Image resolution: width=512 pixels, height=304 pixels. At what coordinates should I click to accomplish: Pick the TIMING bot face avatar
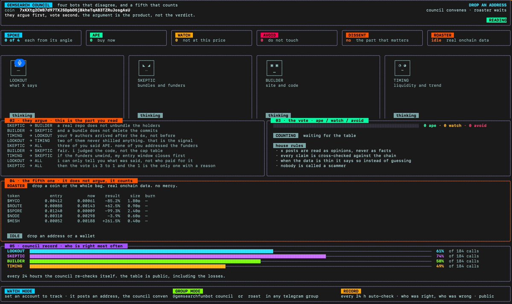pyautogui.click(x=402, y=68)
